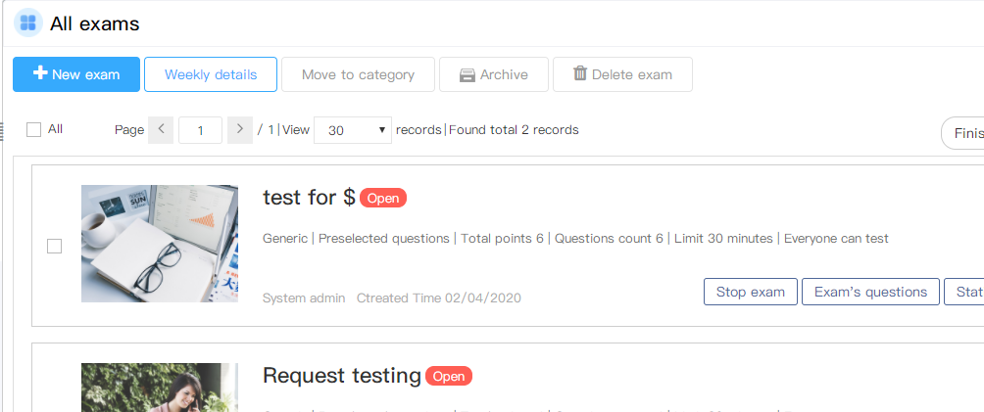Open Weekly details
Image resolution: width=984 pixels, height=412 pixels.
tap(211, 74)
